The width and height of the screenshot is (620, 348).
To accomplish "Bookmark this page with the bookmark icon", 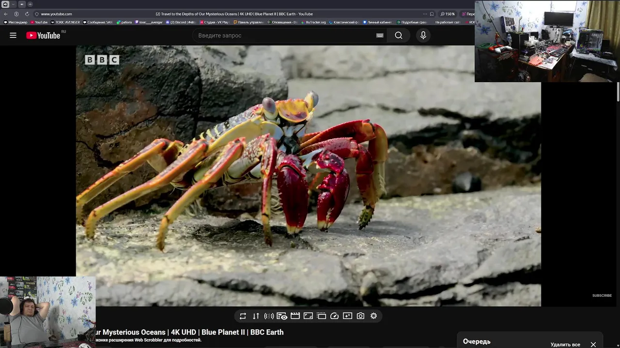I will (432, 14).
